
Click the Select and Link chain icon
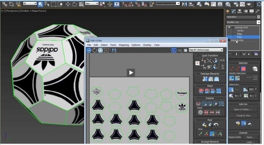coord(5,4)
